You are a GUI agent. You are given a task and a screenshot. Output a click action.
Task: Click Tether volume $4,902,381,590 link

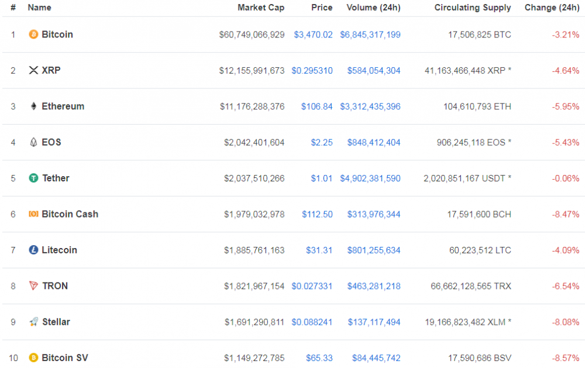[370, 178]
